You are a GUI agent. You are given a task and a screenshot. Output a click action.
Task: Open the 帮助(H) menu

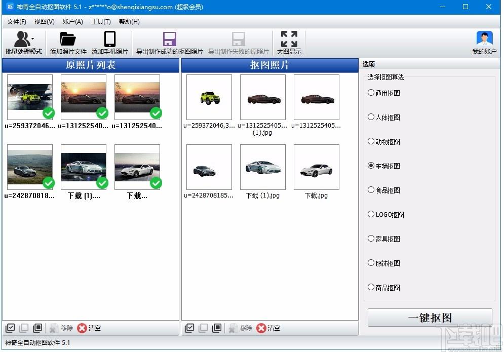pos(129,22)
